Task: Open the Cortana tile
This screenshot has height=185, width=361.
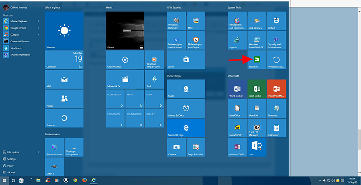Action: 64,119
